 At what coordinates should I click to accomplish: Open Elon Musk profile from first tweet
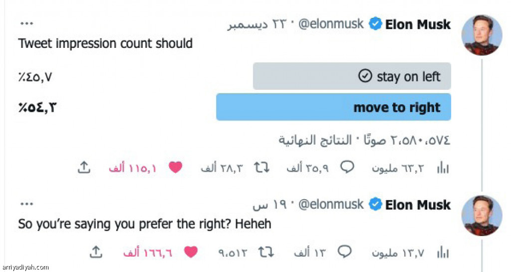pos(418,24)
